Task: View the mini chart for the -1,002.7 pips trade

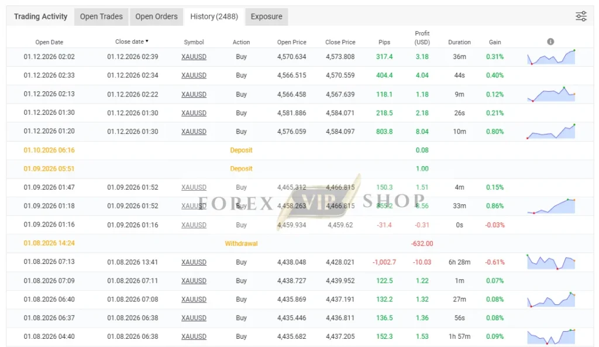Action: tap(551, 262)
